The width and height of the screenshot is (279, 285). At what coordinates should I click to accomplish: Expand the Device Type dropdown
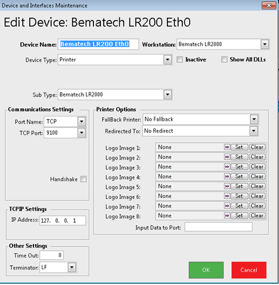(168, 60)
